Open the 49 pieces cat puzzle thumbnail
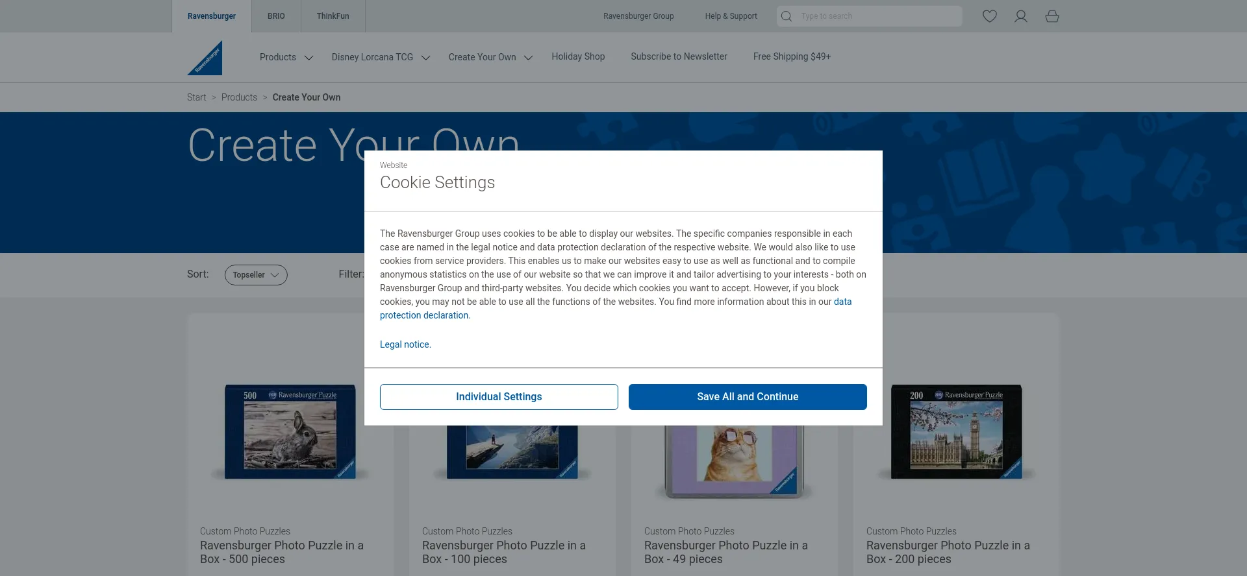The image size is (1247, 576). [734, 462]
